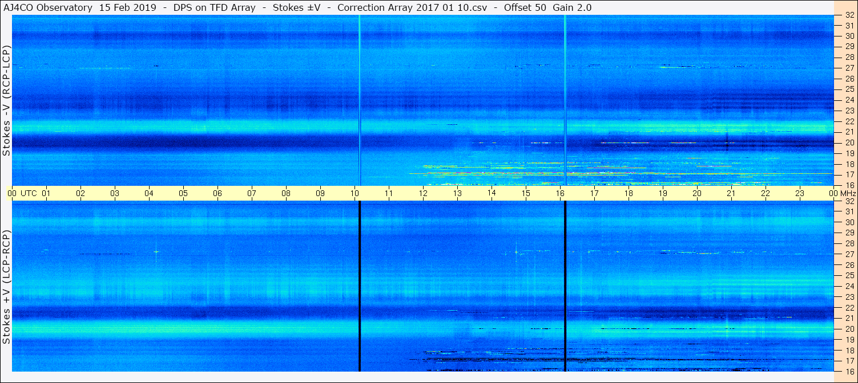Click the black gap near 16 UTC in lower plot
This screenshot has height=383, width=858.
click(565, 286)
